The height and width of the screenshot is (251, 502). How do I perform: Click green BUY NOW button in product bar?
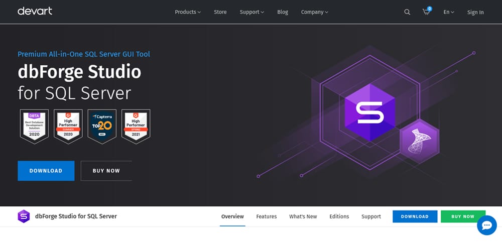pos(463,216)
